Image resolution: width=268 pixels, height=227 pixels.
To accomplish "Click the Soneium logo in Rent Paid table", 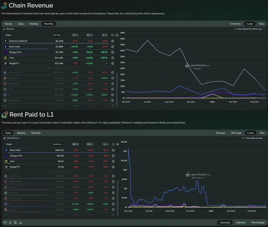I will 6,193.
